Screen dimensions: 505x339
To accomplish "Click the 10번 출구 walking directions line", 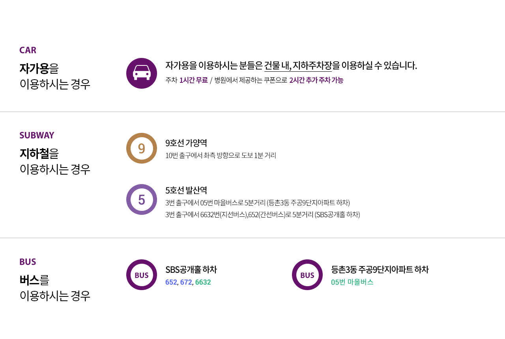I will (x=221, y=155).
